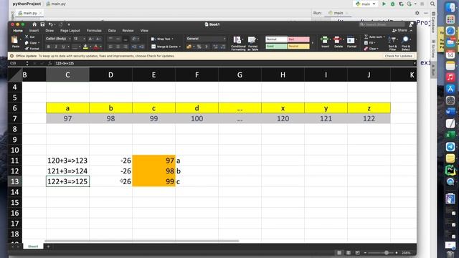Expand the Auto-sum dropdown
Screen dimensions: 459x258
tap(384, 37)
